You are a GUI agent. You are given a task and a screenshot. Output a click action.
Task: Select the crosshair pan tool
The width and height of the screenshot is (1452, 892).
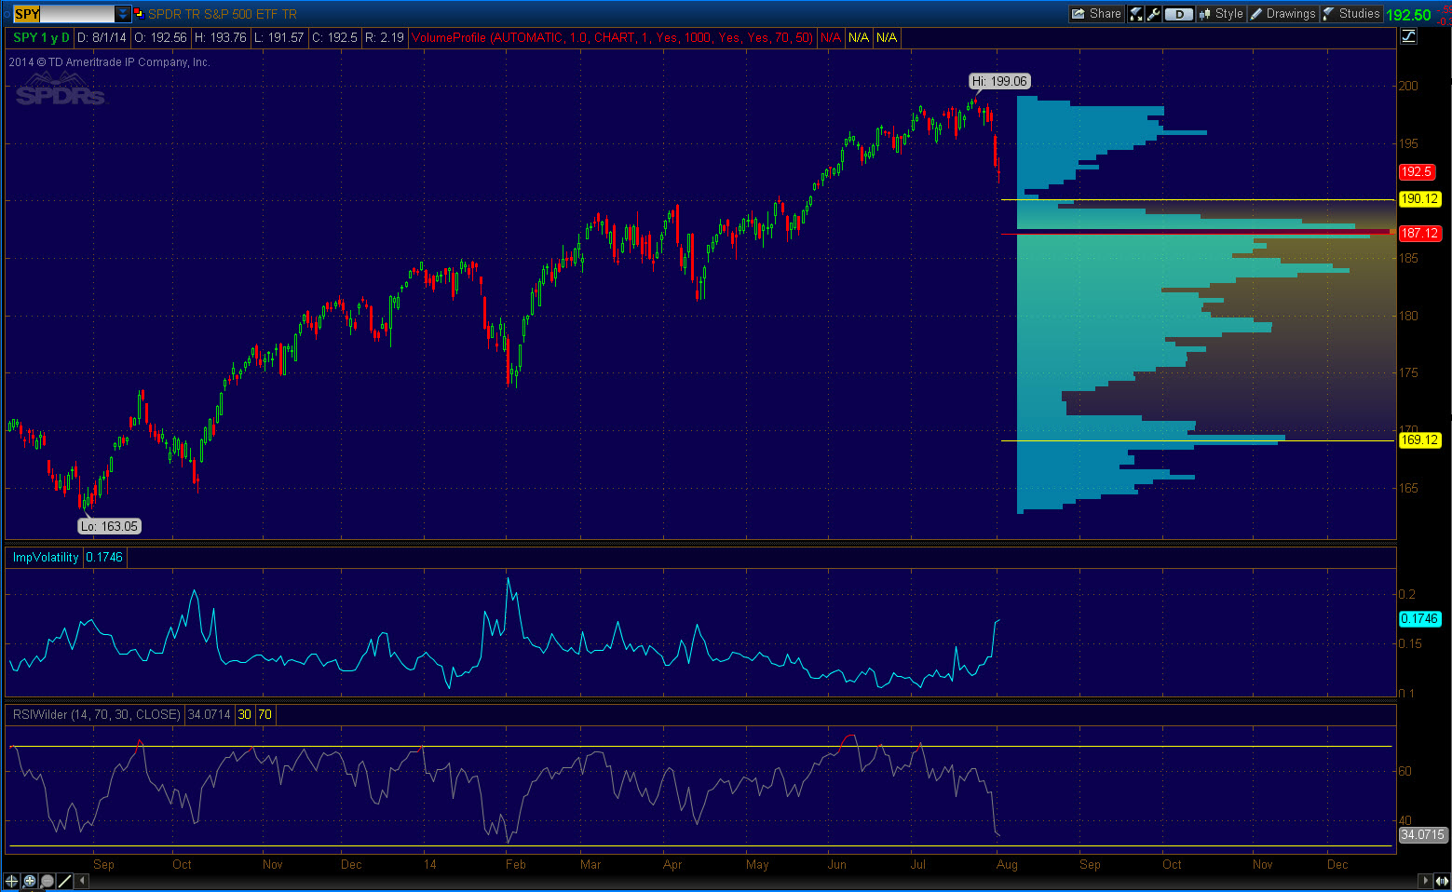click(12, 881)
